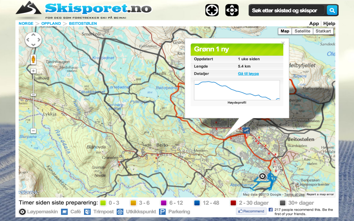
Task: Open the NORGE breadcrumb link
Action: tap(26, 23)
